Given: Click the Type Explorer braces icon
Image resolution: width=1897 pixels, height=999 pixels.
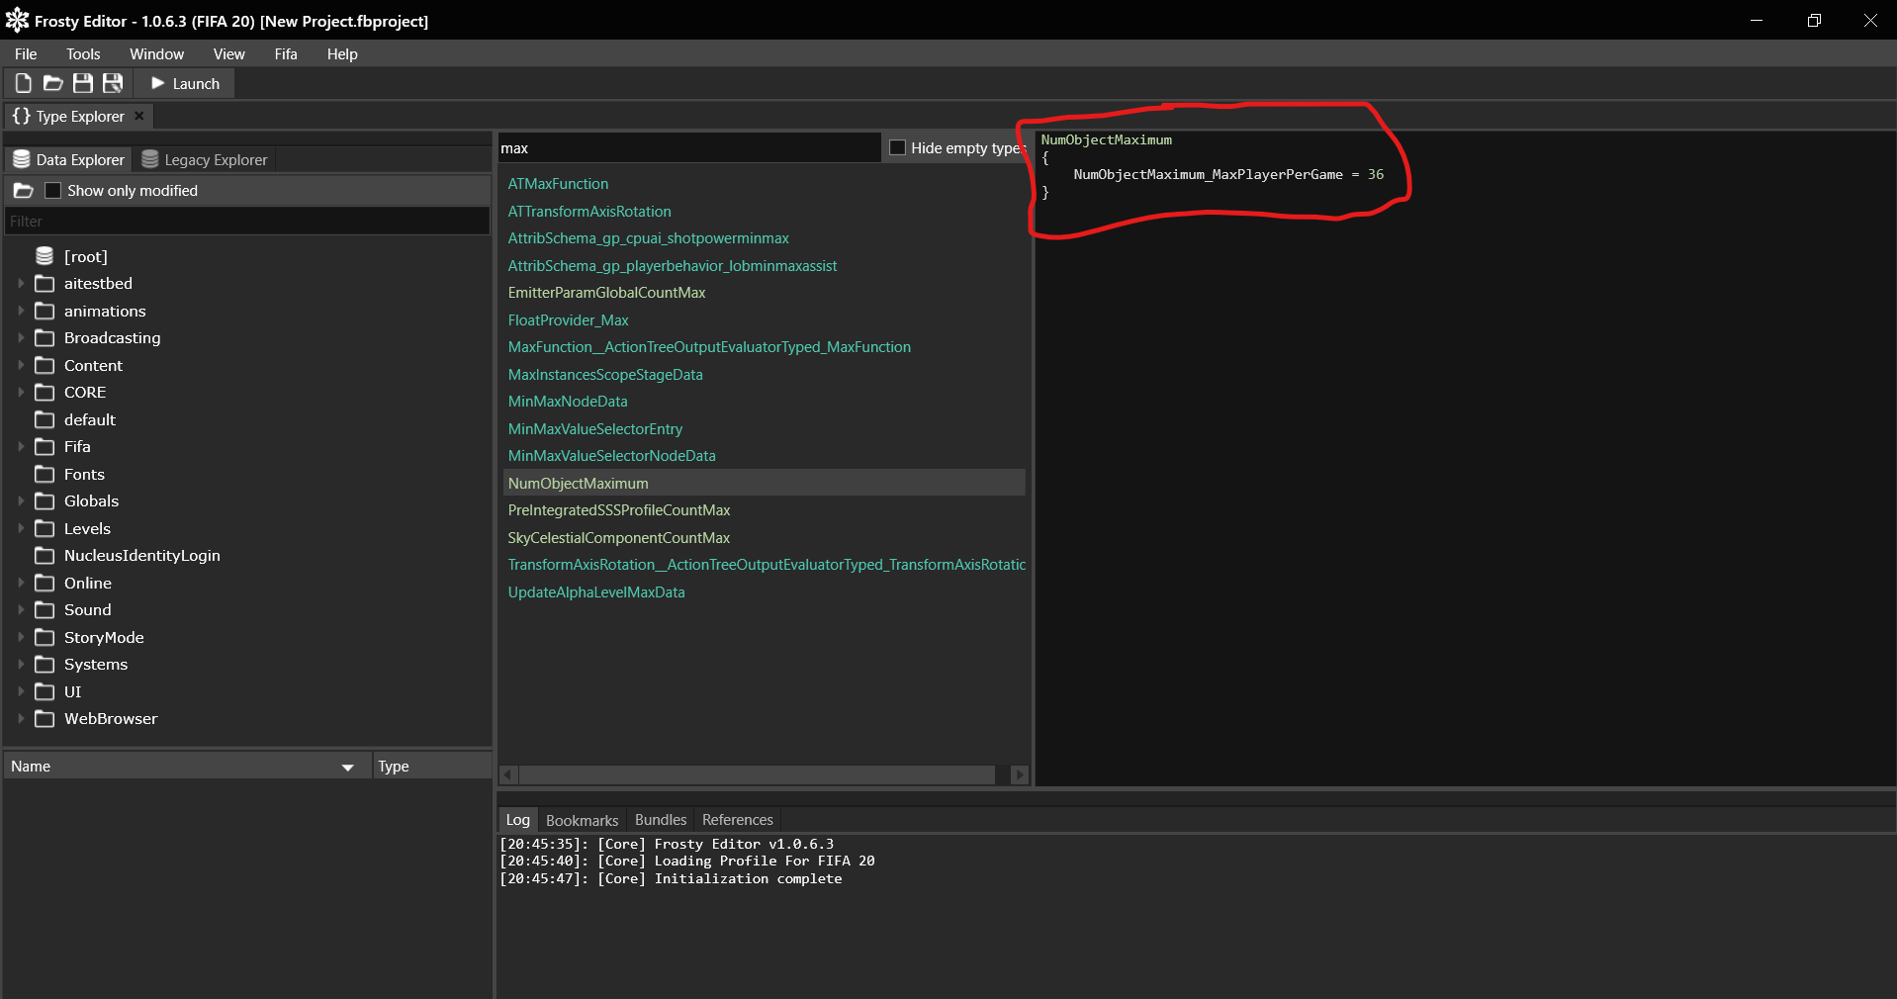Looking at the screenshot, I should pos(21,116).
